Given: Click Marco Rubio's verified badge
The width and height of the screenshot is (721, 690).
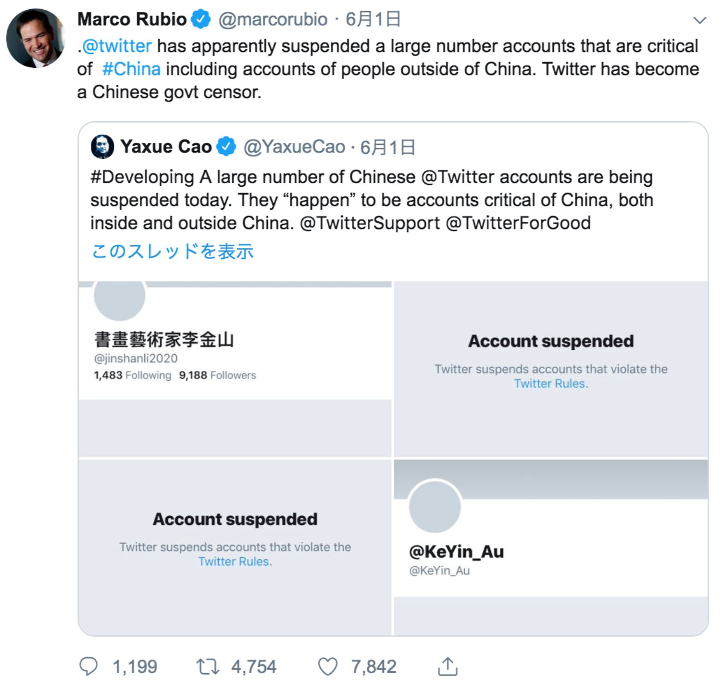Looking at the screenshot, I should [x=201, y=19].
